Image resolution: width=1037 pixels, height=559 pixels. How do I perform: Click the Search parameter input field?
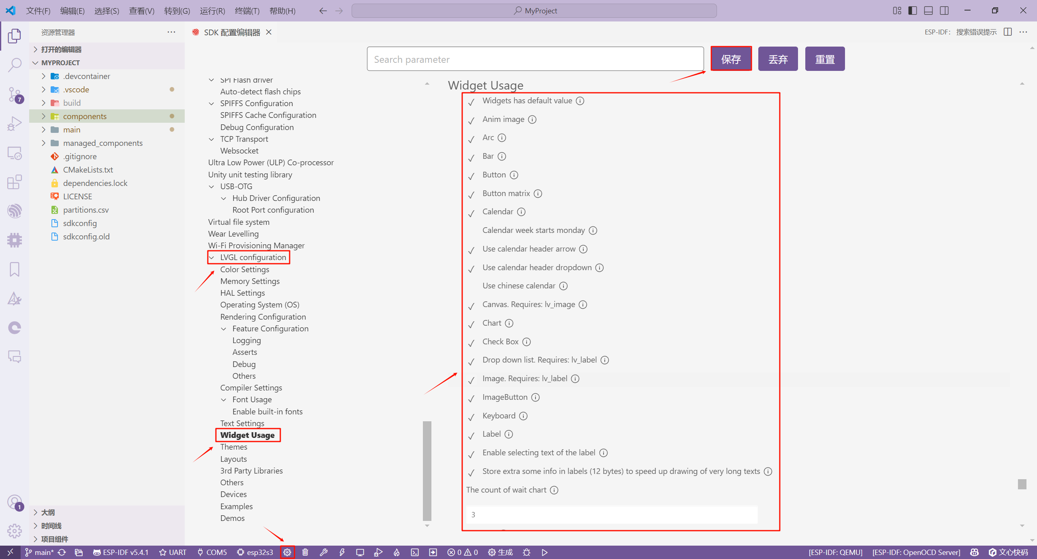pyautogui.click(x=535, y=59)
